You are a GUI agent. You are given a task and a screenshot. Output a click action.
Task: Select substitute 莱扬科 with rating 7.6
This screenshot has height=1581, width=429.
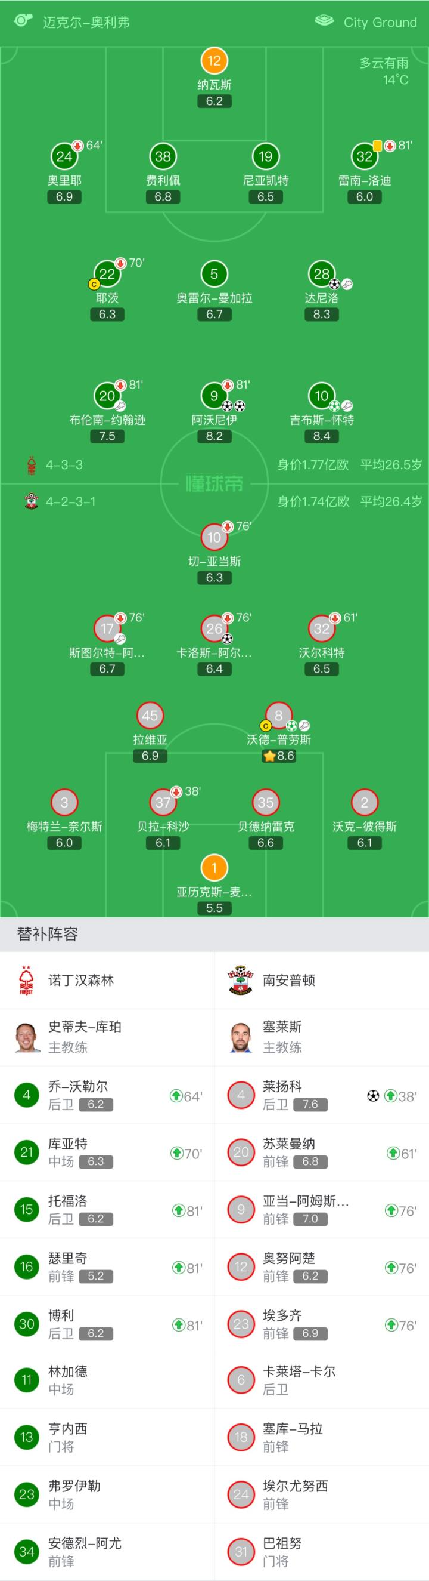(322, 1095)
